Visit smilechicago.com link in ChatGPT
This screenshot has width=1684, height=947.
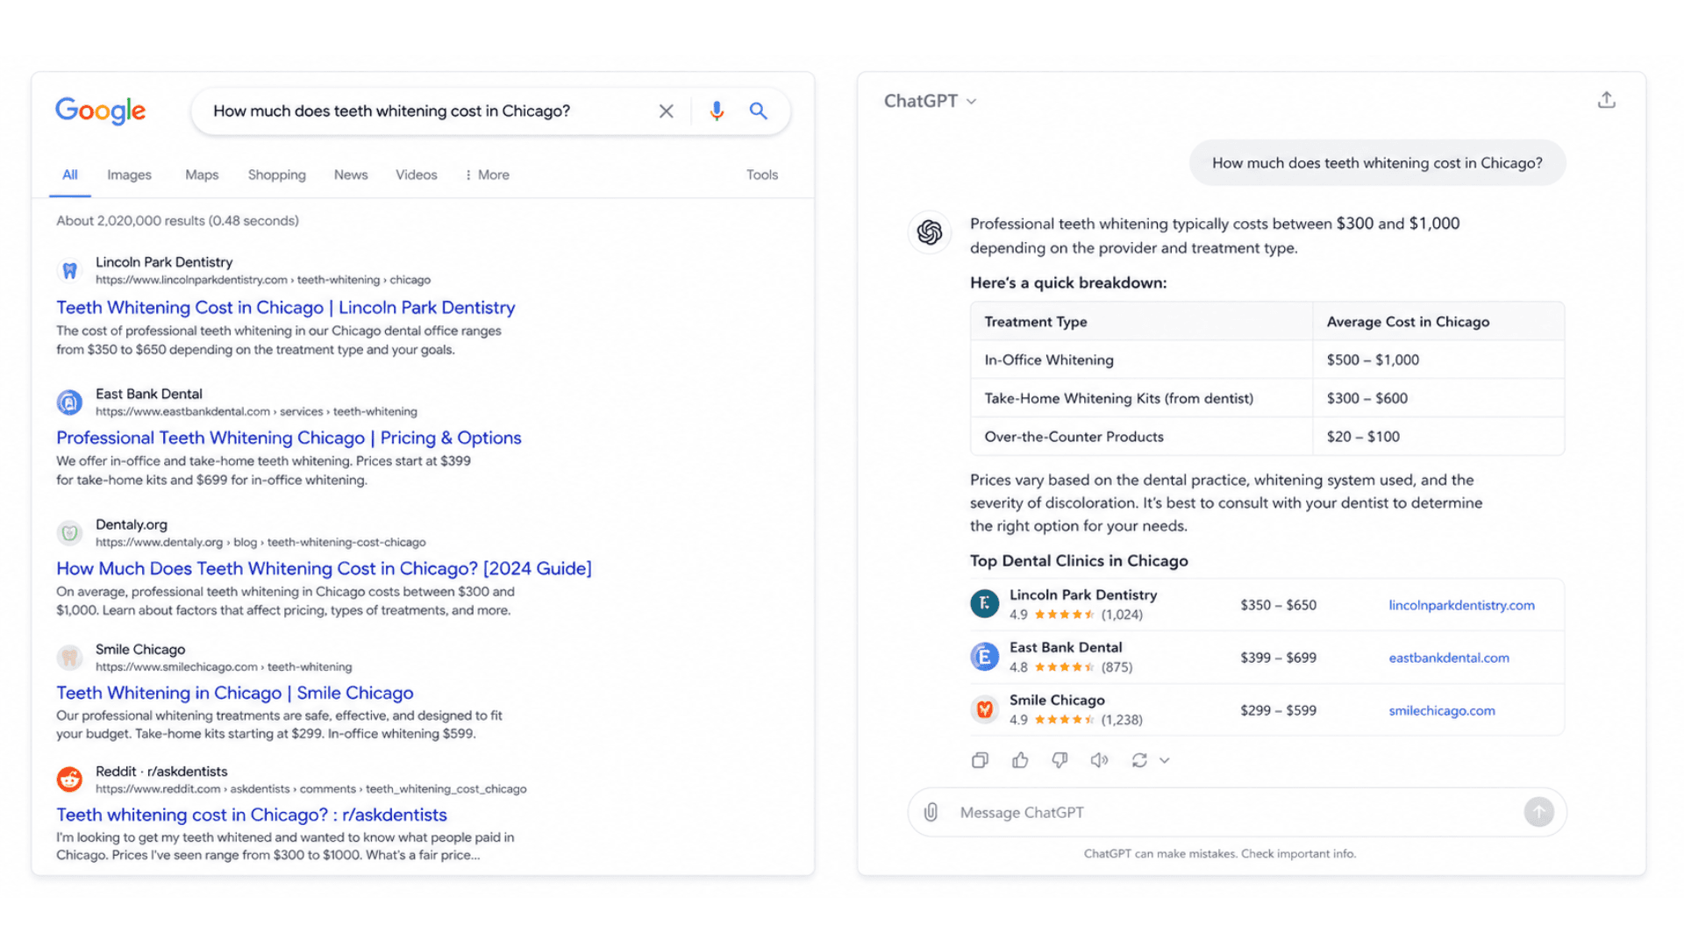pyautogui.click(x=1442, y=710)
